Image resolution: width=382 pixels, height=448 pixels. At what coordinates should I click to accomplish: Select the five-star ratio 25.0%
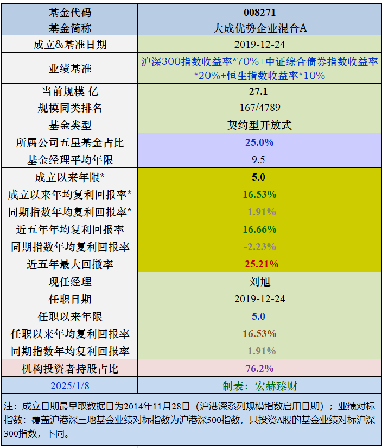pos(259,142)
